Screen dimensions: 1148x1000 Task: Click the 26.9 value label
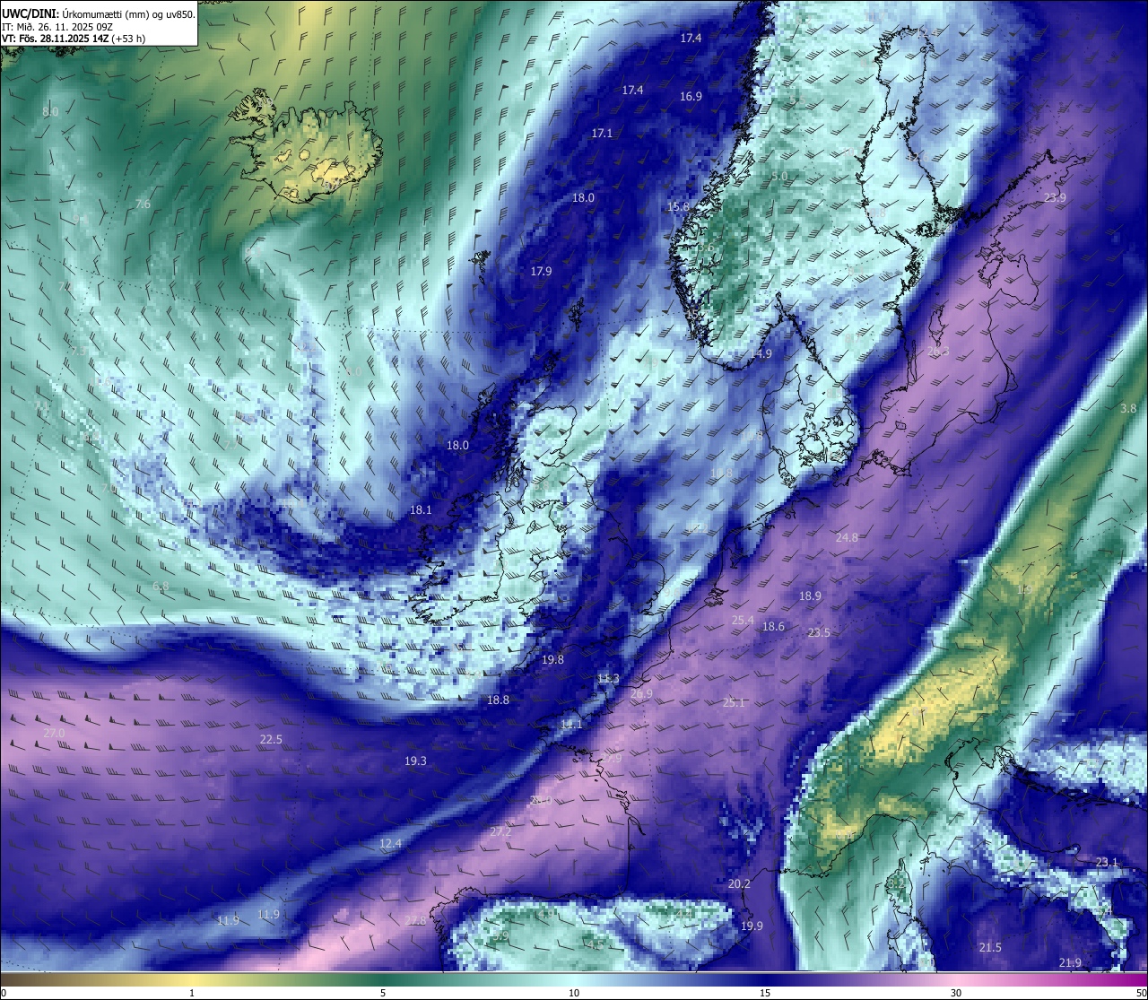point(641,694)
